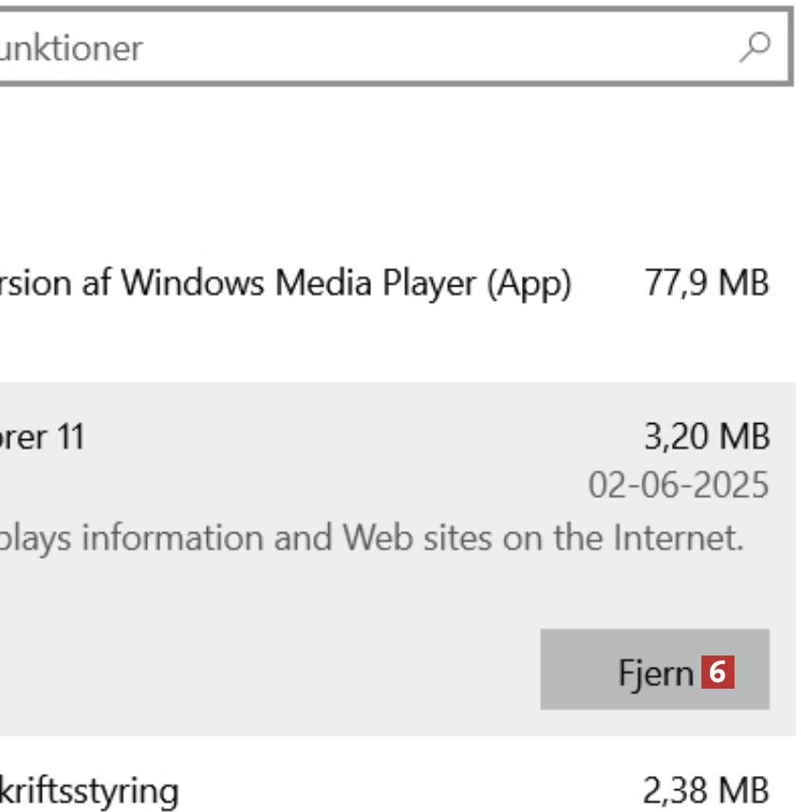801x812 pixels.
Task: Click the 77,9 MB size label
Action: click(x=706, y=283)
